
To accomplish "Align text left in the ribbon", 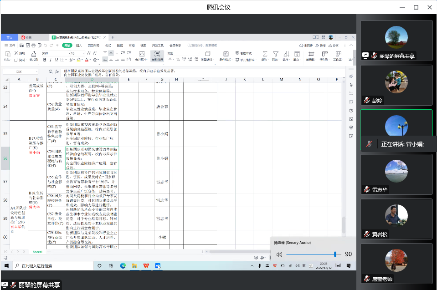I will click(105, 60).
